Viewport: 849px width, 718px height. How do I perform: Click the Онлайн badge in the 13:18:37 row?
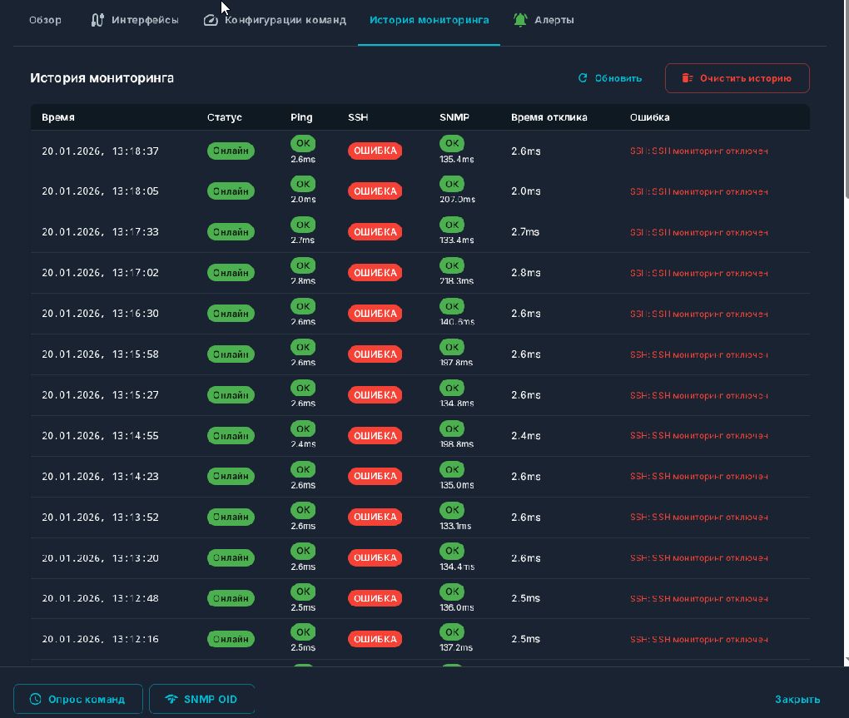point(231,151)
